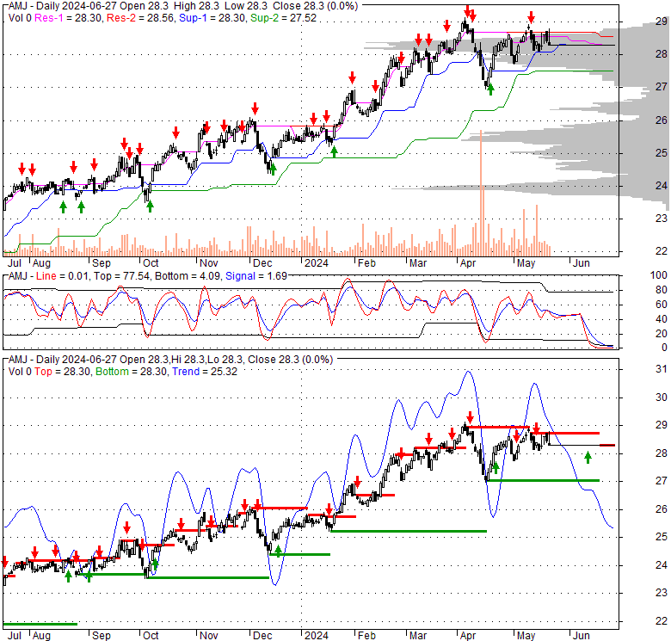Screen dimensions: 671x641
Task: Click red down arrow above April peak, bottom chart
Action: [470, 417]
